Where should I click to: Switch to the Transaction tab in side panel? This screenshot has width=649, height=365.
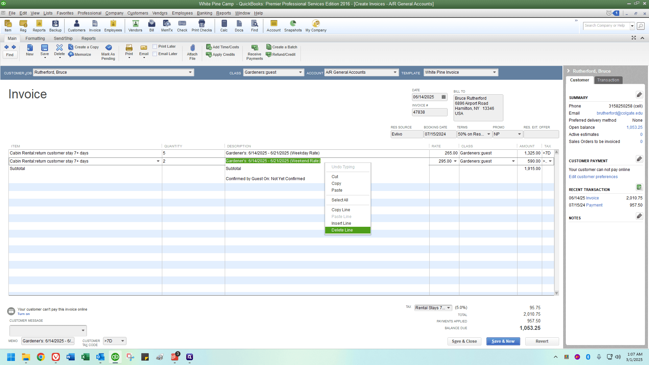point(608,80)
